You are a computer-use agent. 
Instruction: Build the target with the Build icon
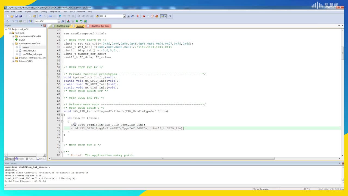point(12,21)
